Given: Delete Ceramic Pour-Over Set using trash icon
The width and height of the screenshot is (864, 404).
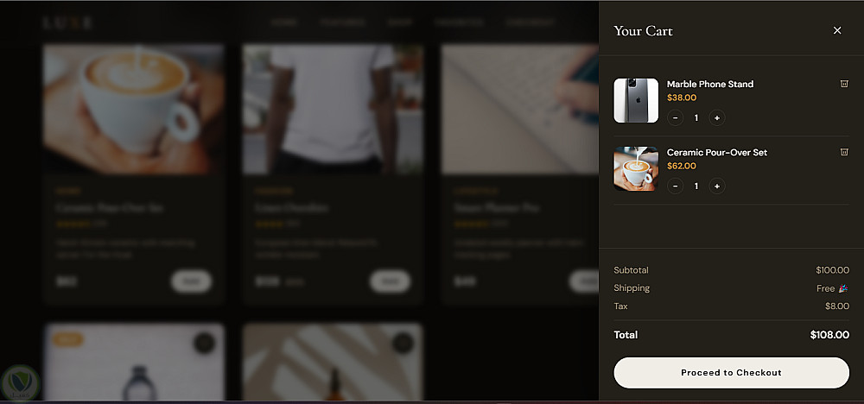Looking at the screenshot, I should [x=843, y=152].
